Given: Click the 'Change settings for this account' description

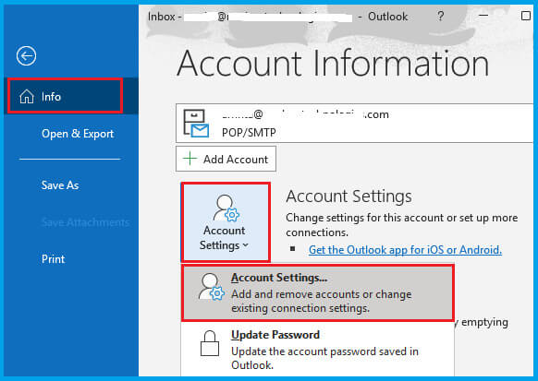Looking at the screenshot, I should (402, 225).
